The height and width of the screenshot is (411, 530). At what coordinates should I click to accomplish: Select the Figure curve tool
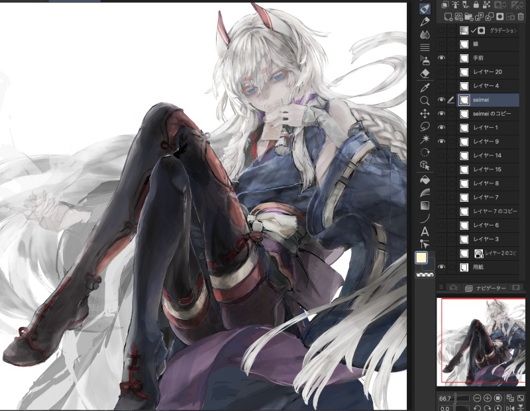[x=425, y=218]
